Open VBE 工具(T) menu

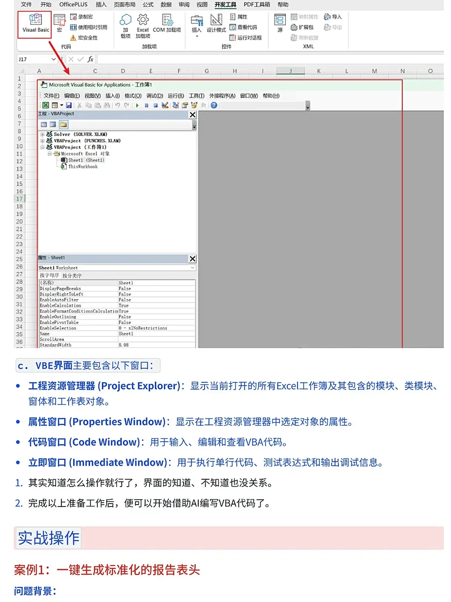197,96
